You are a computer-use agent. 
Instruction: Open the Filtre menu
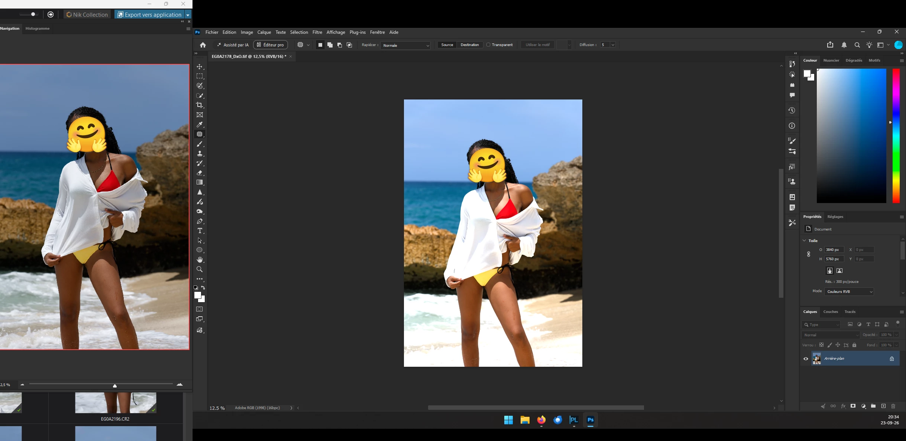[317, 32]
